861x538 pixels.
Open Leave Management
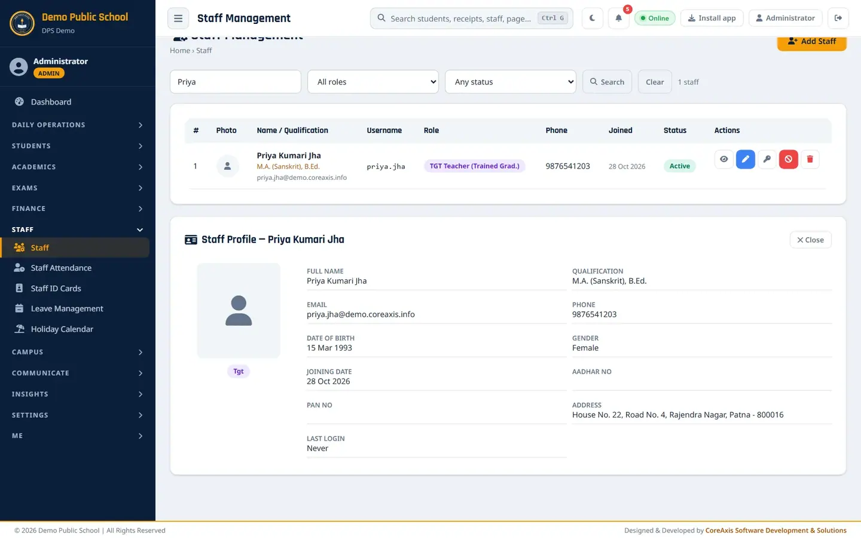pyautogui.click(x=75, y=308)
